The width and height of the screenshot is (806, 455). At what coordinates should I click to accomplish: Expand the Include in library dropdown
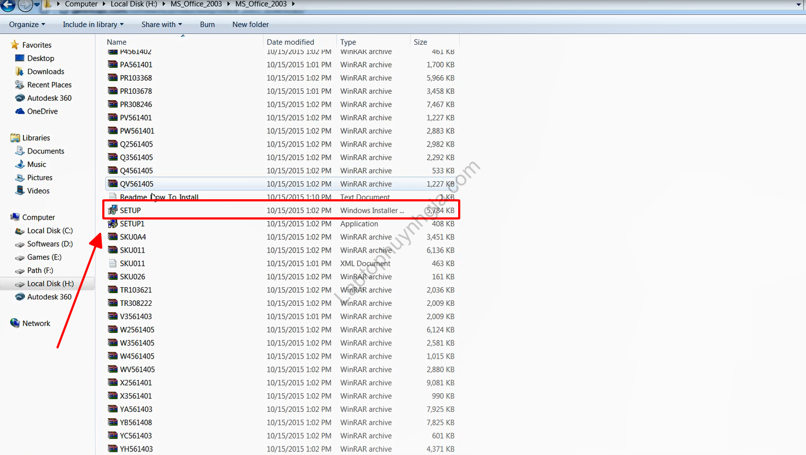pyautogui.click(x=93, y=25)
